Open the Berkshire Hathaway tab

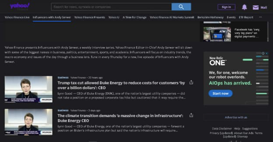(210, 17)
